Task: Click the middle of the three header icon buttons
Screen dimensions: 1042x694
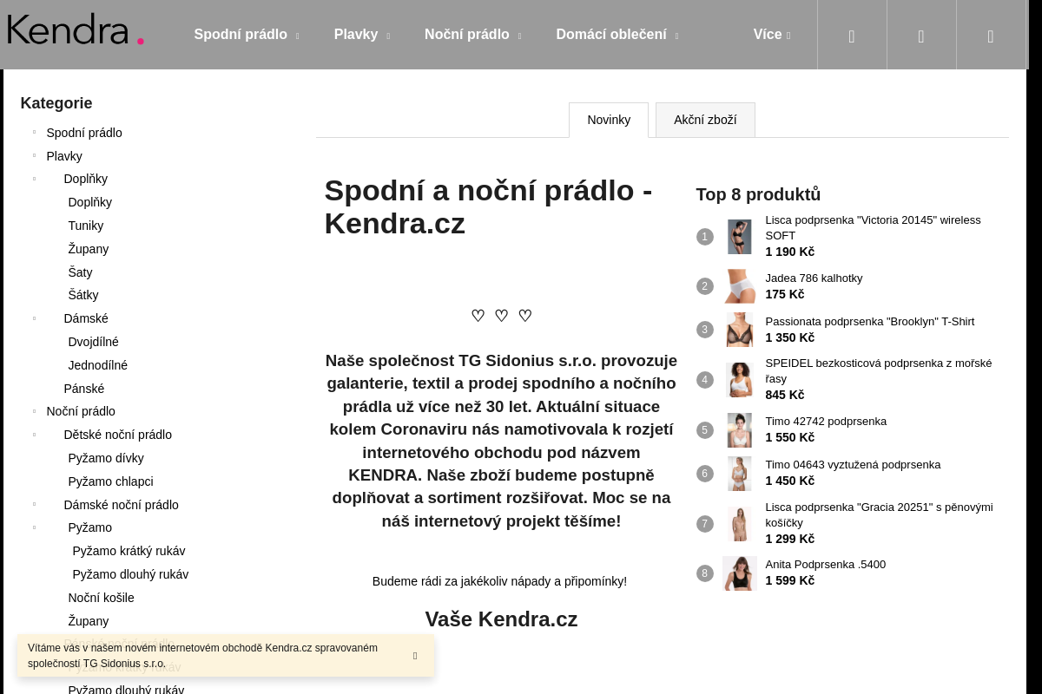Action: pyautogui.click(x=921, y=35)
